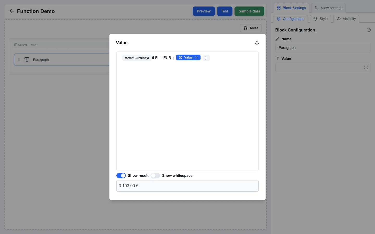Click the Column label in the canvas
The height and width of the screenshot is (234, 375).
(23, 45)
